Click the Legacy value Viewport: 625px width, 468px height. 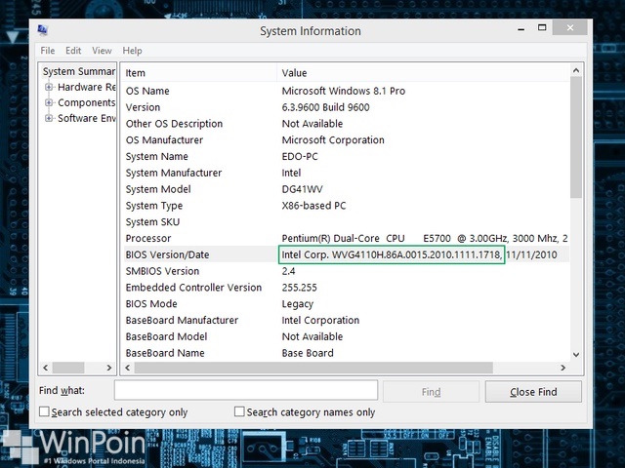point(297,304)
